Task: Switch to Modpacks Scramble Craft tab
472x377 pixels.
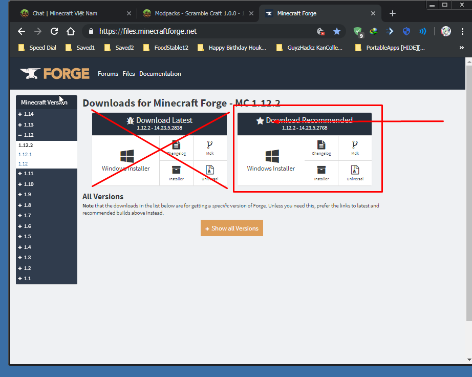Action: [198, 13]
